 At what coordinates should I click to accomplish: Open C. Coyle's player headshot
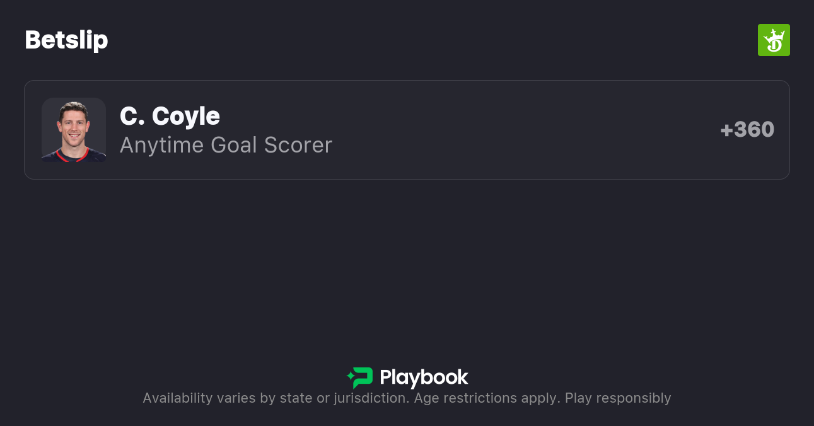click(x=74, y=130)
